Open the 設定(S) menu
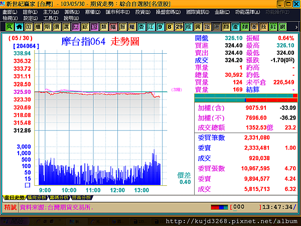Viewport: 301px width, 226px height. (x=31, y=18)
